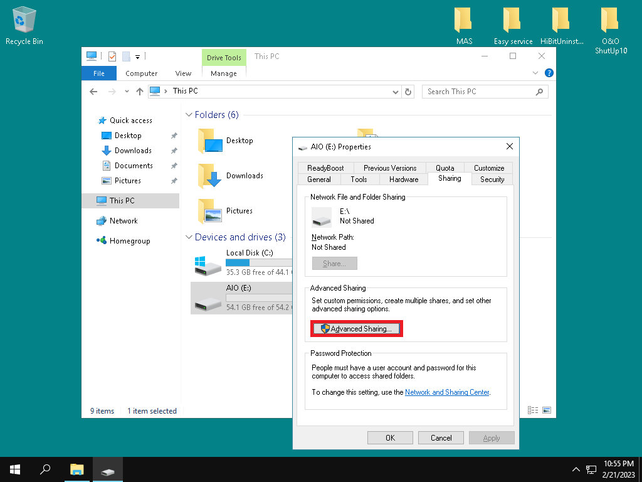The image size is (642, 482).
Task: Open the Network and Sharing Center link
Action: 446,392
